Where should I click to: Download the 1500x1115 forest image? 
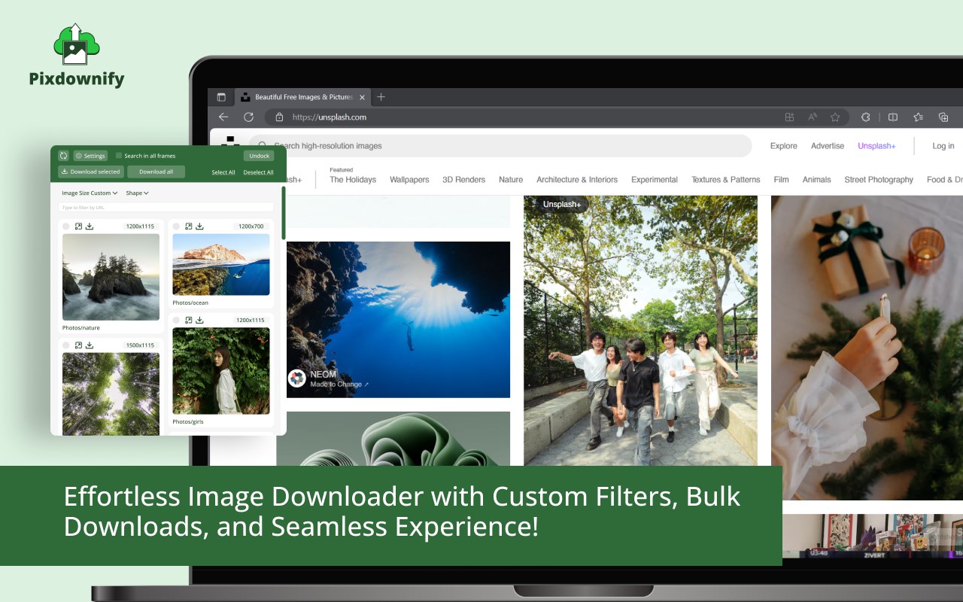(90, 345)
